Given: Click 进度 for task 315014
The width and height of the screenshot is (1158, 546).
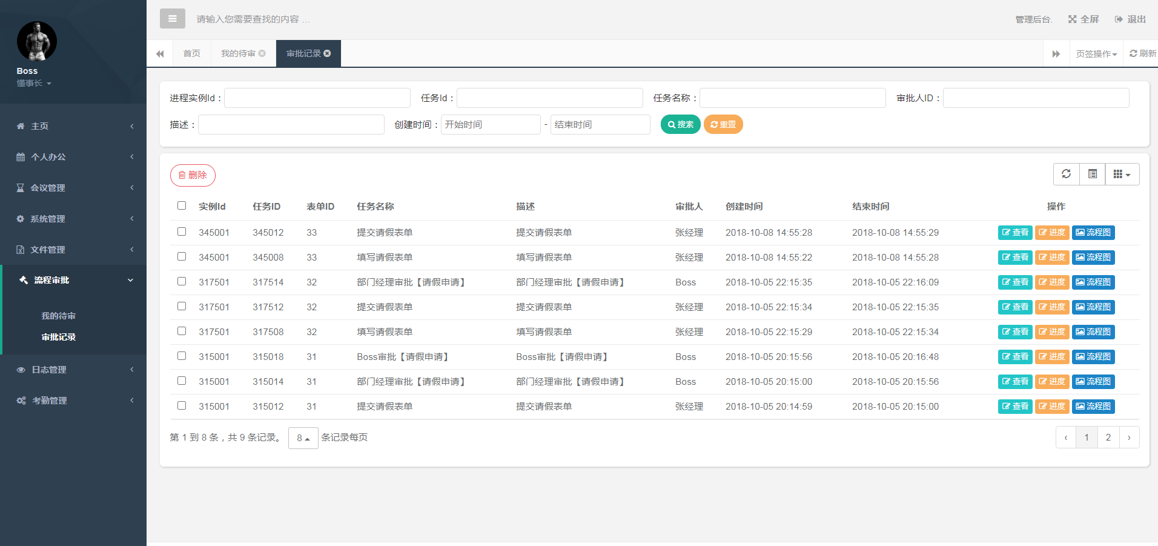Looking at the screenshot, I should [1052, 382].
